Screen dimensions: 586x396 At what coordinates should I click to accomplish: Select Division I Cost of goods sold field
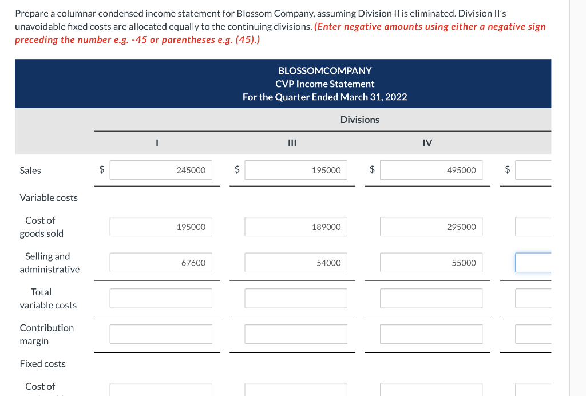[x=161, y=227]
